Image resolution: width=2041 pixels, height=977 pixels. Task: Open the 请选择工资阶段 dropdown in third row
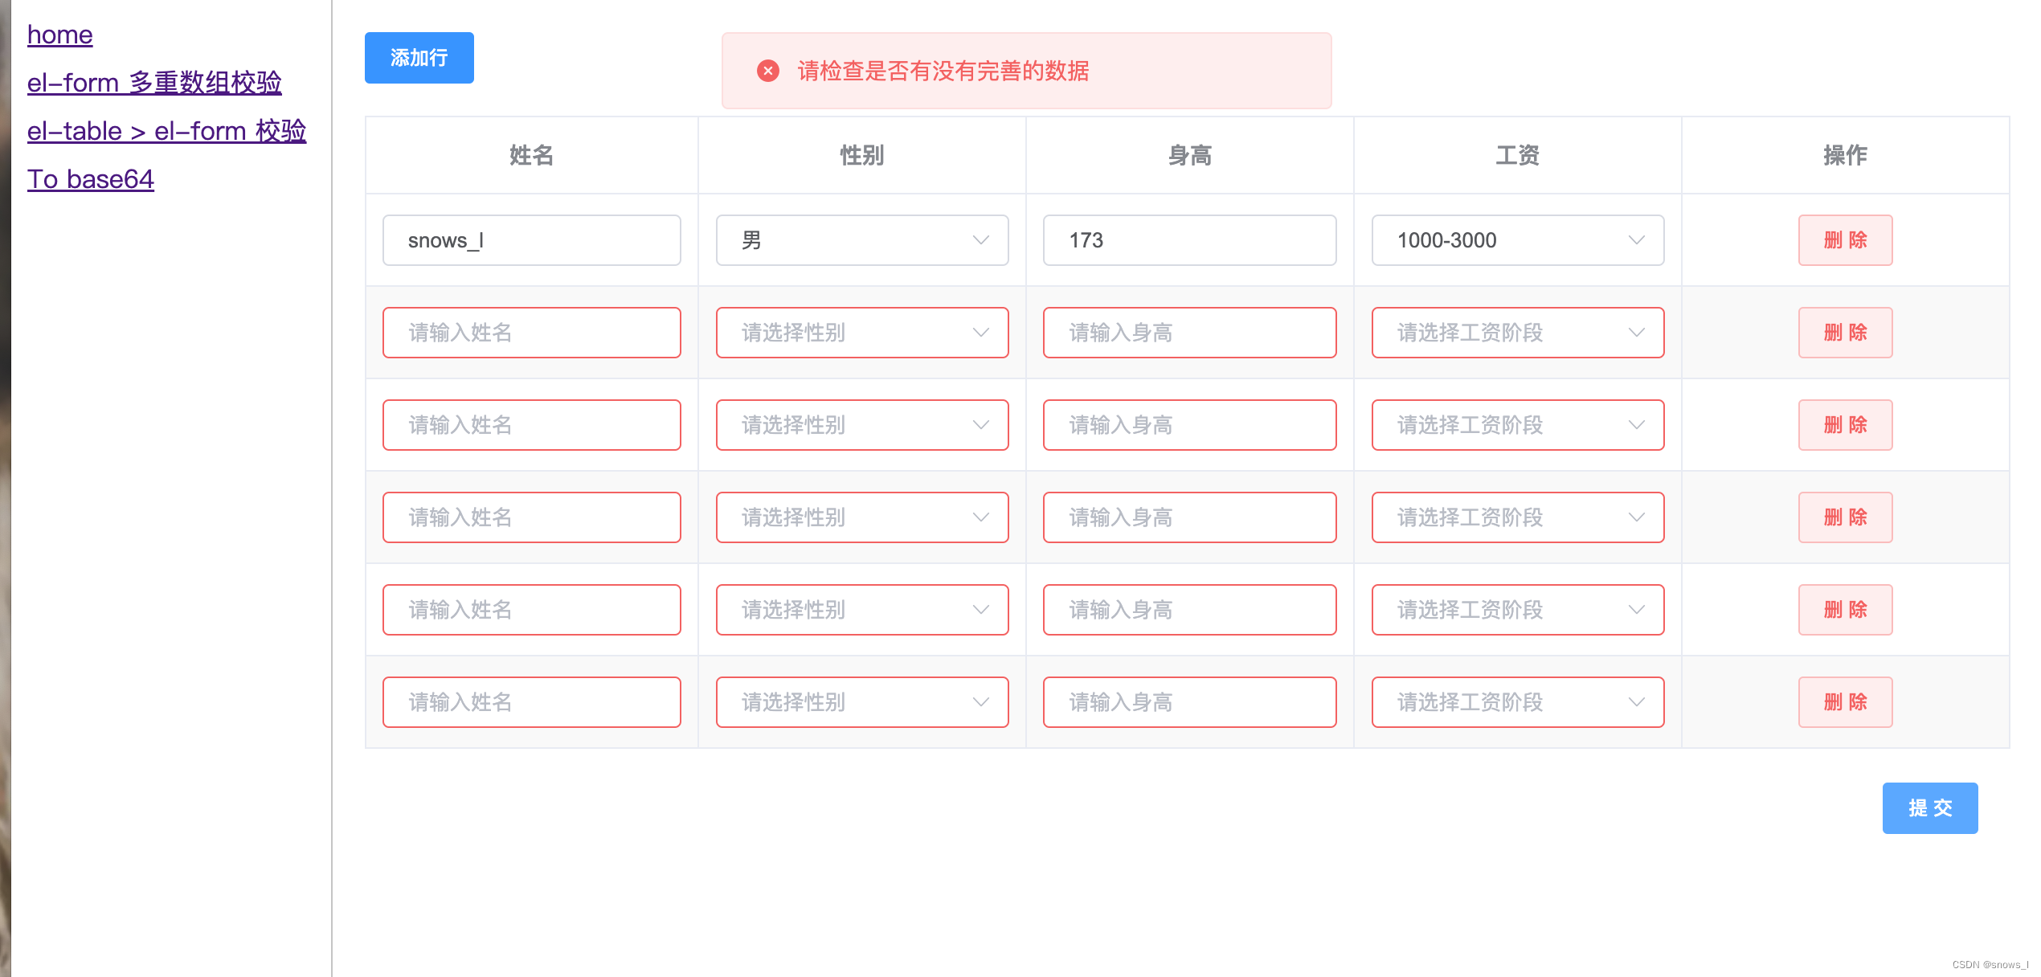click(x=1515, y=424)
